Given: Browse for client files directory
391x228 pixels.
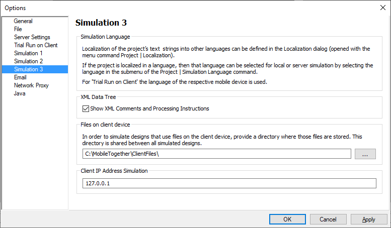Looking at the screenshot, I should coord(365,154).
